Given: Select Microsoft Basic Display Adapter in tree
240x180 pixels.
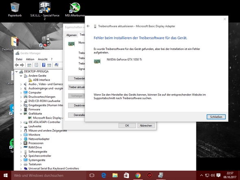Looking at the screenshot, I should click(48, 118).
